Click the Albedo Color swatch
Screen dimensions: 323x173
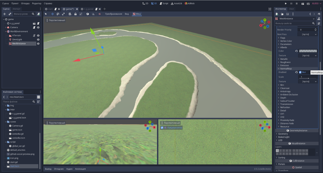coord(308,51)
